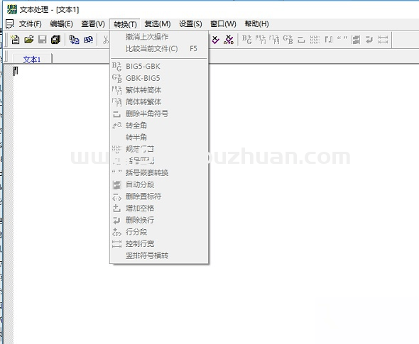Click the delete line breaks toolbar icon

tap(369, 40)
